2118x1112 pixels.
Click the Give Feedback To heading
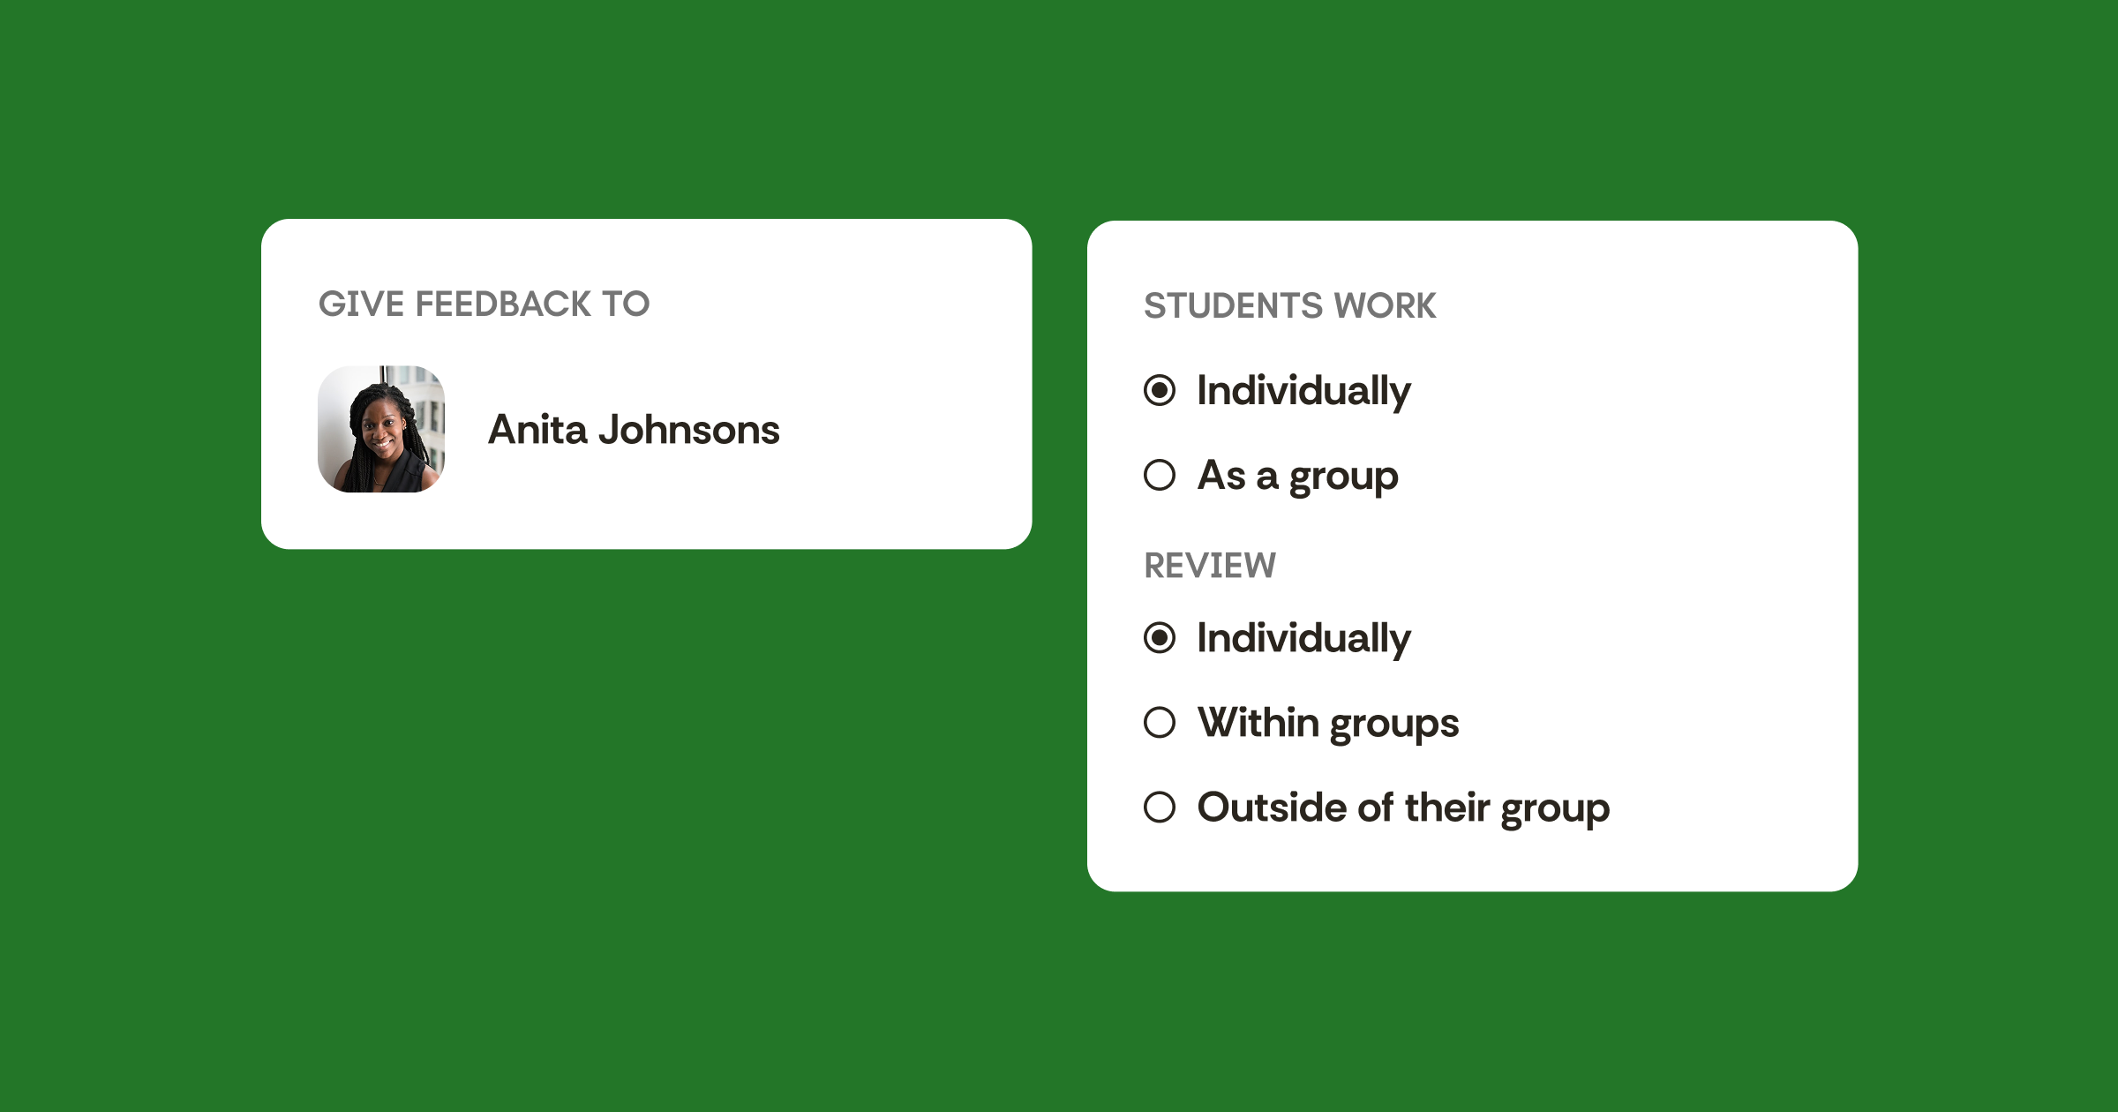pos(484,304)
